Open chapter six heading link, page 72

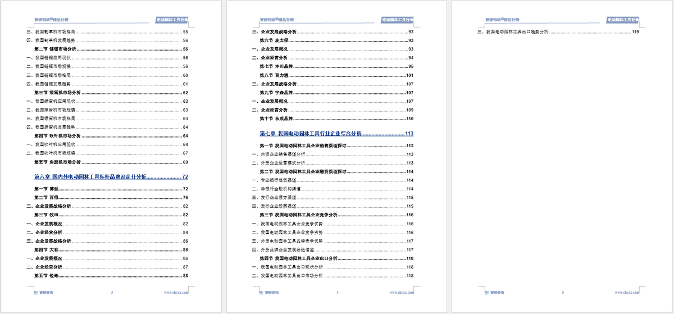[111, 176]
